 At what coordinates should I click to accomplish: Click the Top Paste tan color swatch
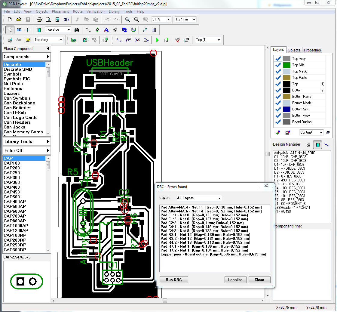286,78
